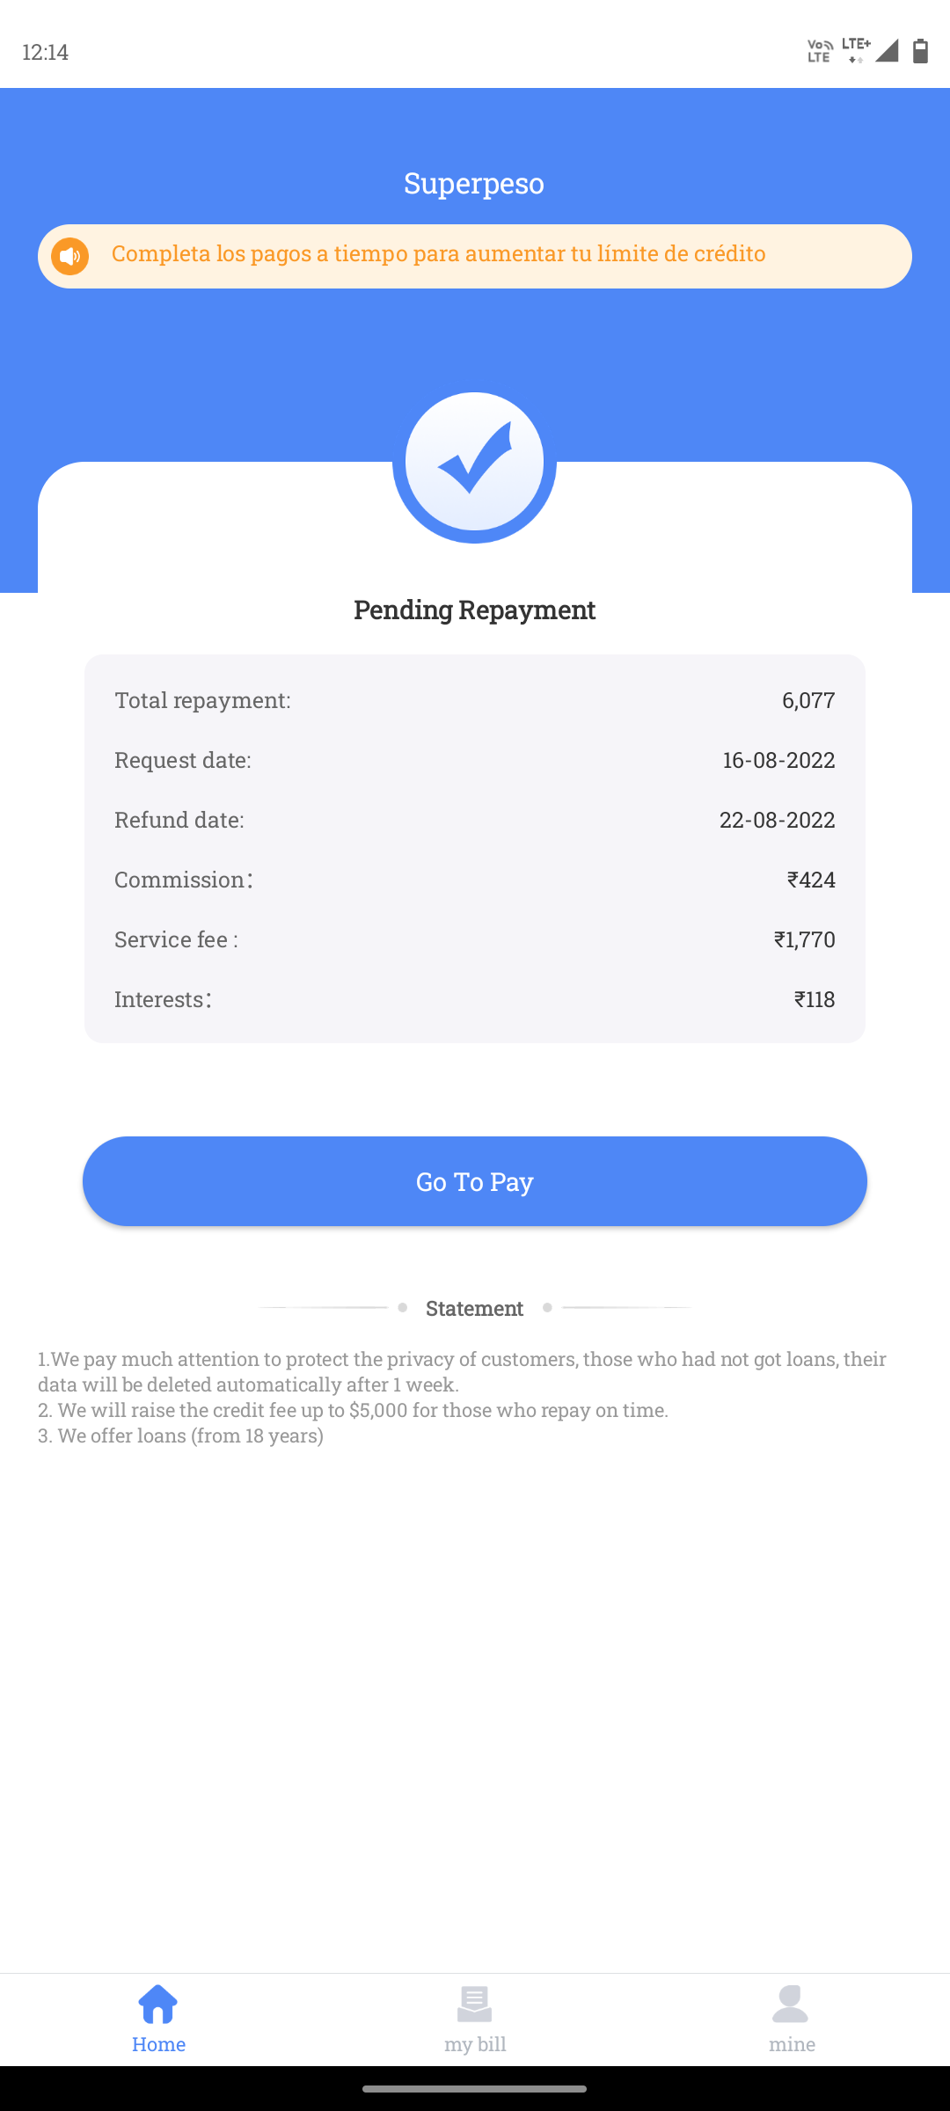Tap the Service fee ₹1,770 row
The width and height of the screenshot is (950, 2111).
click(x=475, y=939)
